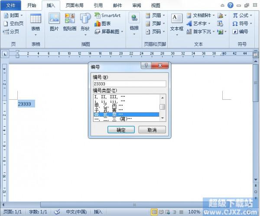
Task: Switch to Web Layout view
Action: pos(168,212)
